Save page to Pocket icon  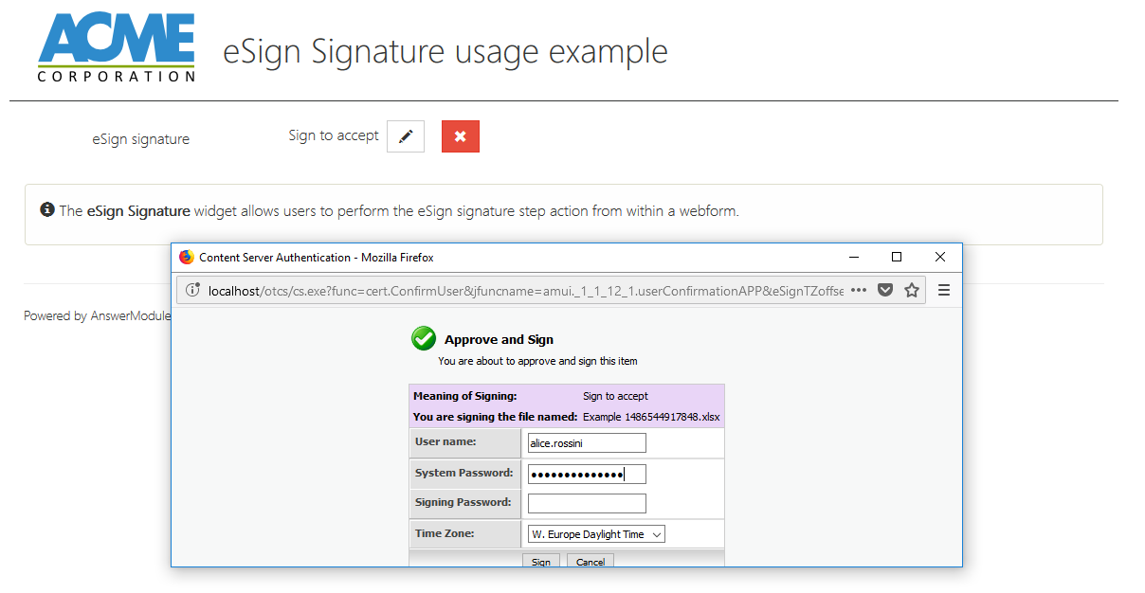(x=885, y=291)
